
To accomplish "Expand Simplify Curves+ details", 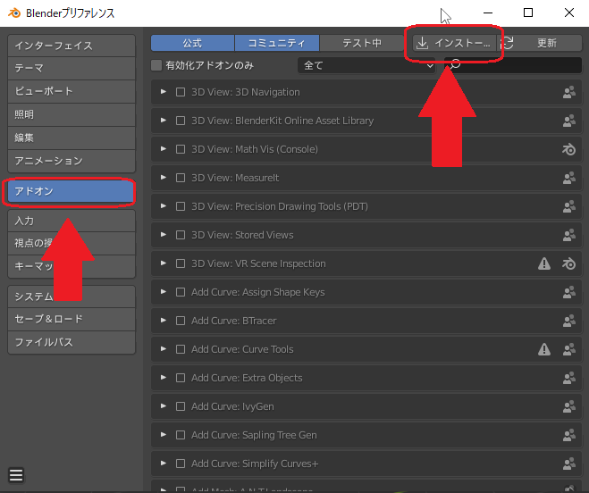I will (164, 463).
